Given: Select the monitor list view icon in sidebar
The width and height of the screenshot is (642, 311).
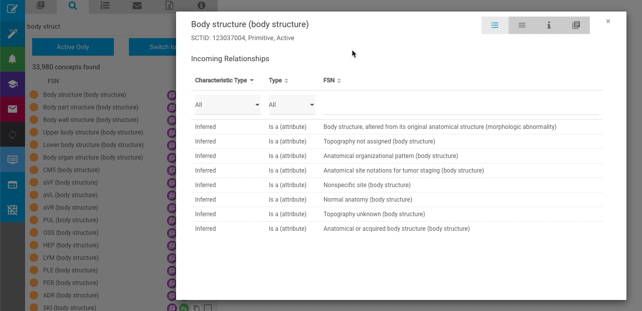Looking at the screenshot, I should (13, 160).
